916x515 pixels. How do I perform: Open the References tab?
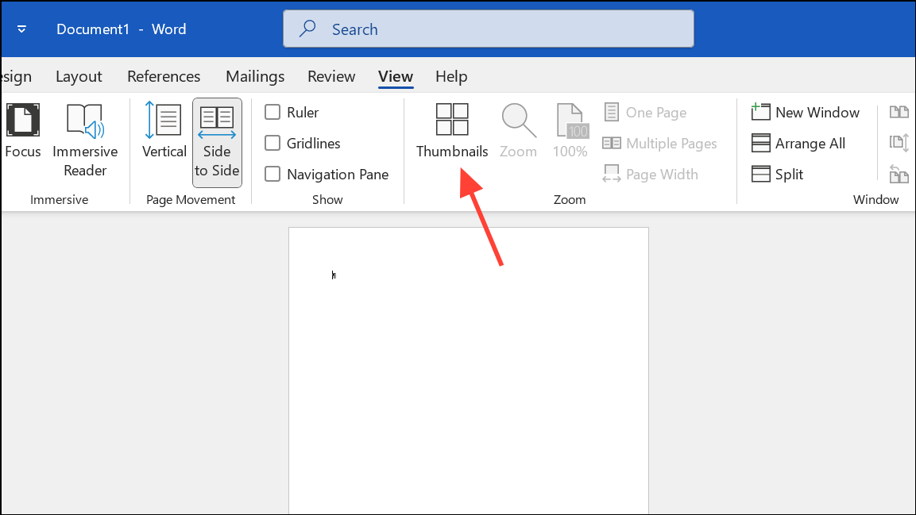pos(164,76)
